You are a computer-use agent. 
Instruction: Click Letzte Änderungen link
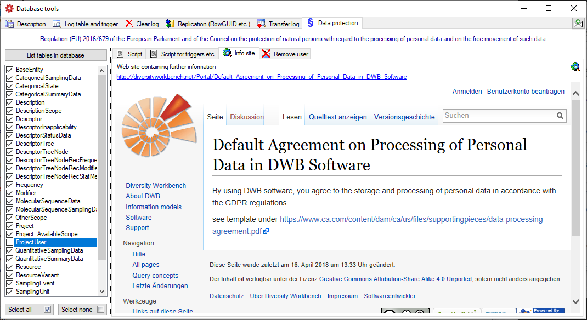click(x=160, y=286)
